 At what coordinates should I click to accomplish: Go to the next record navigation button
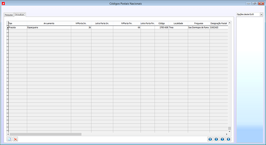pyautogui.click(x=223, y=139)
